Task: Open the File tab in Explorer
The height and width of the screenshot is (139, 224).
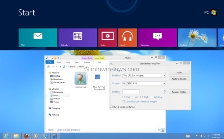Action: [x=50, y=62]
